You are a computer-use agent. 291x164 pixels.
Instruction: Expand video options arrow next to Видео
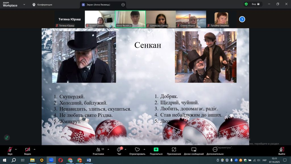coord(34,149)
